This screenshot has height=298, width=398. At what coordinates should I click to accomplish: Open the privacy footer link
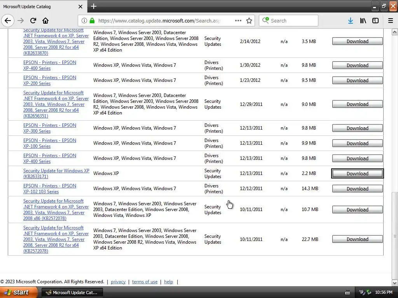tap(118, 282)
